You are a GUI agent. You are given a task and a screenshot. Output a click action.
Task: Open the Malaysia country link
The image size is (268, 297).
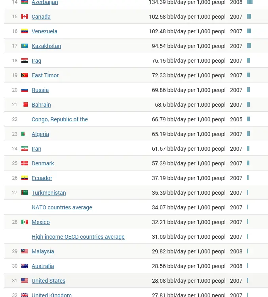(43, 251)
